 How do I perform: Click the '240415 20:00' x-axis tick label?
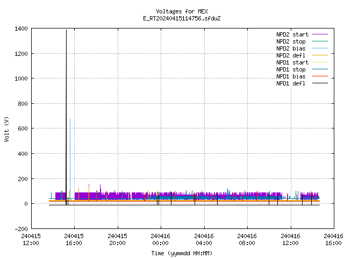click(x=117, y=240)
